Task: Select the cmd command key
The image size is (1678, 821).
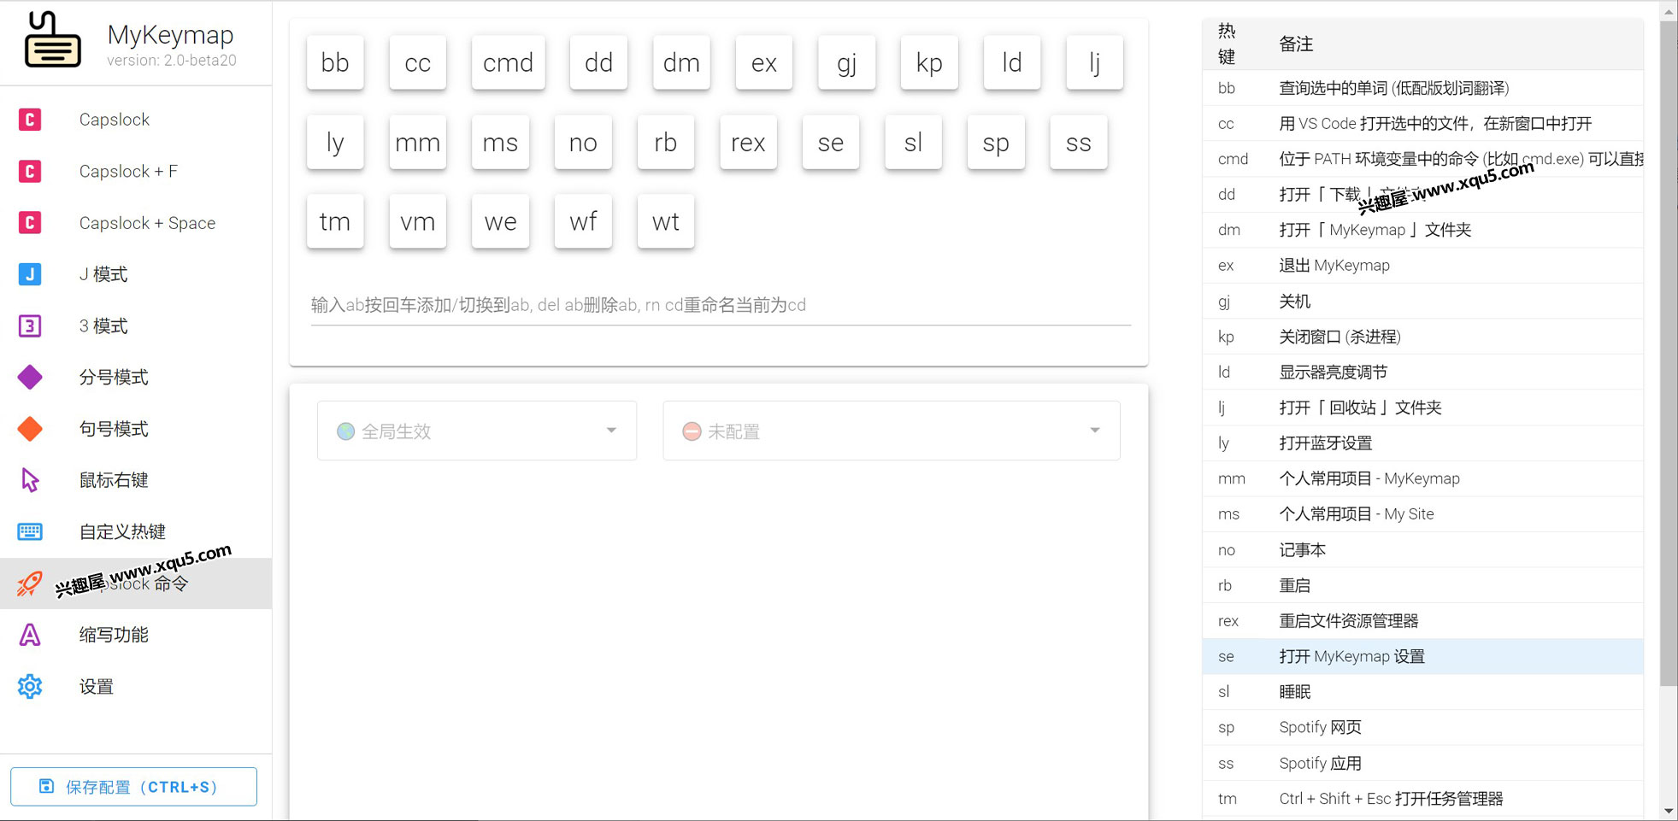Action: click(x=509, y=62)
